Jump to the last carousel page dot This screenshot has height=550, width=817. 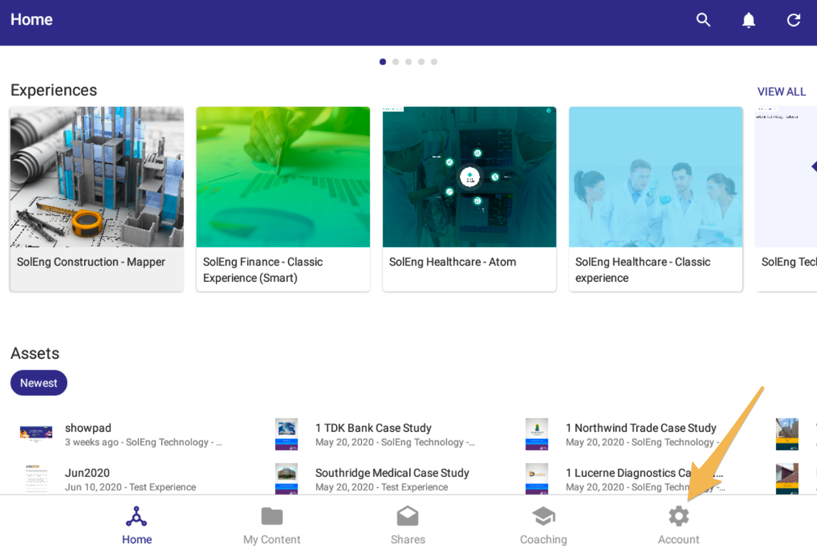click(434, 62)
